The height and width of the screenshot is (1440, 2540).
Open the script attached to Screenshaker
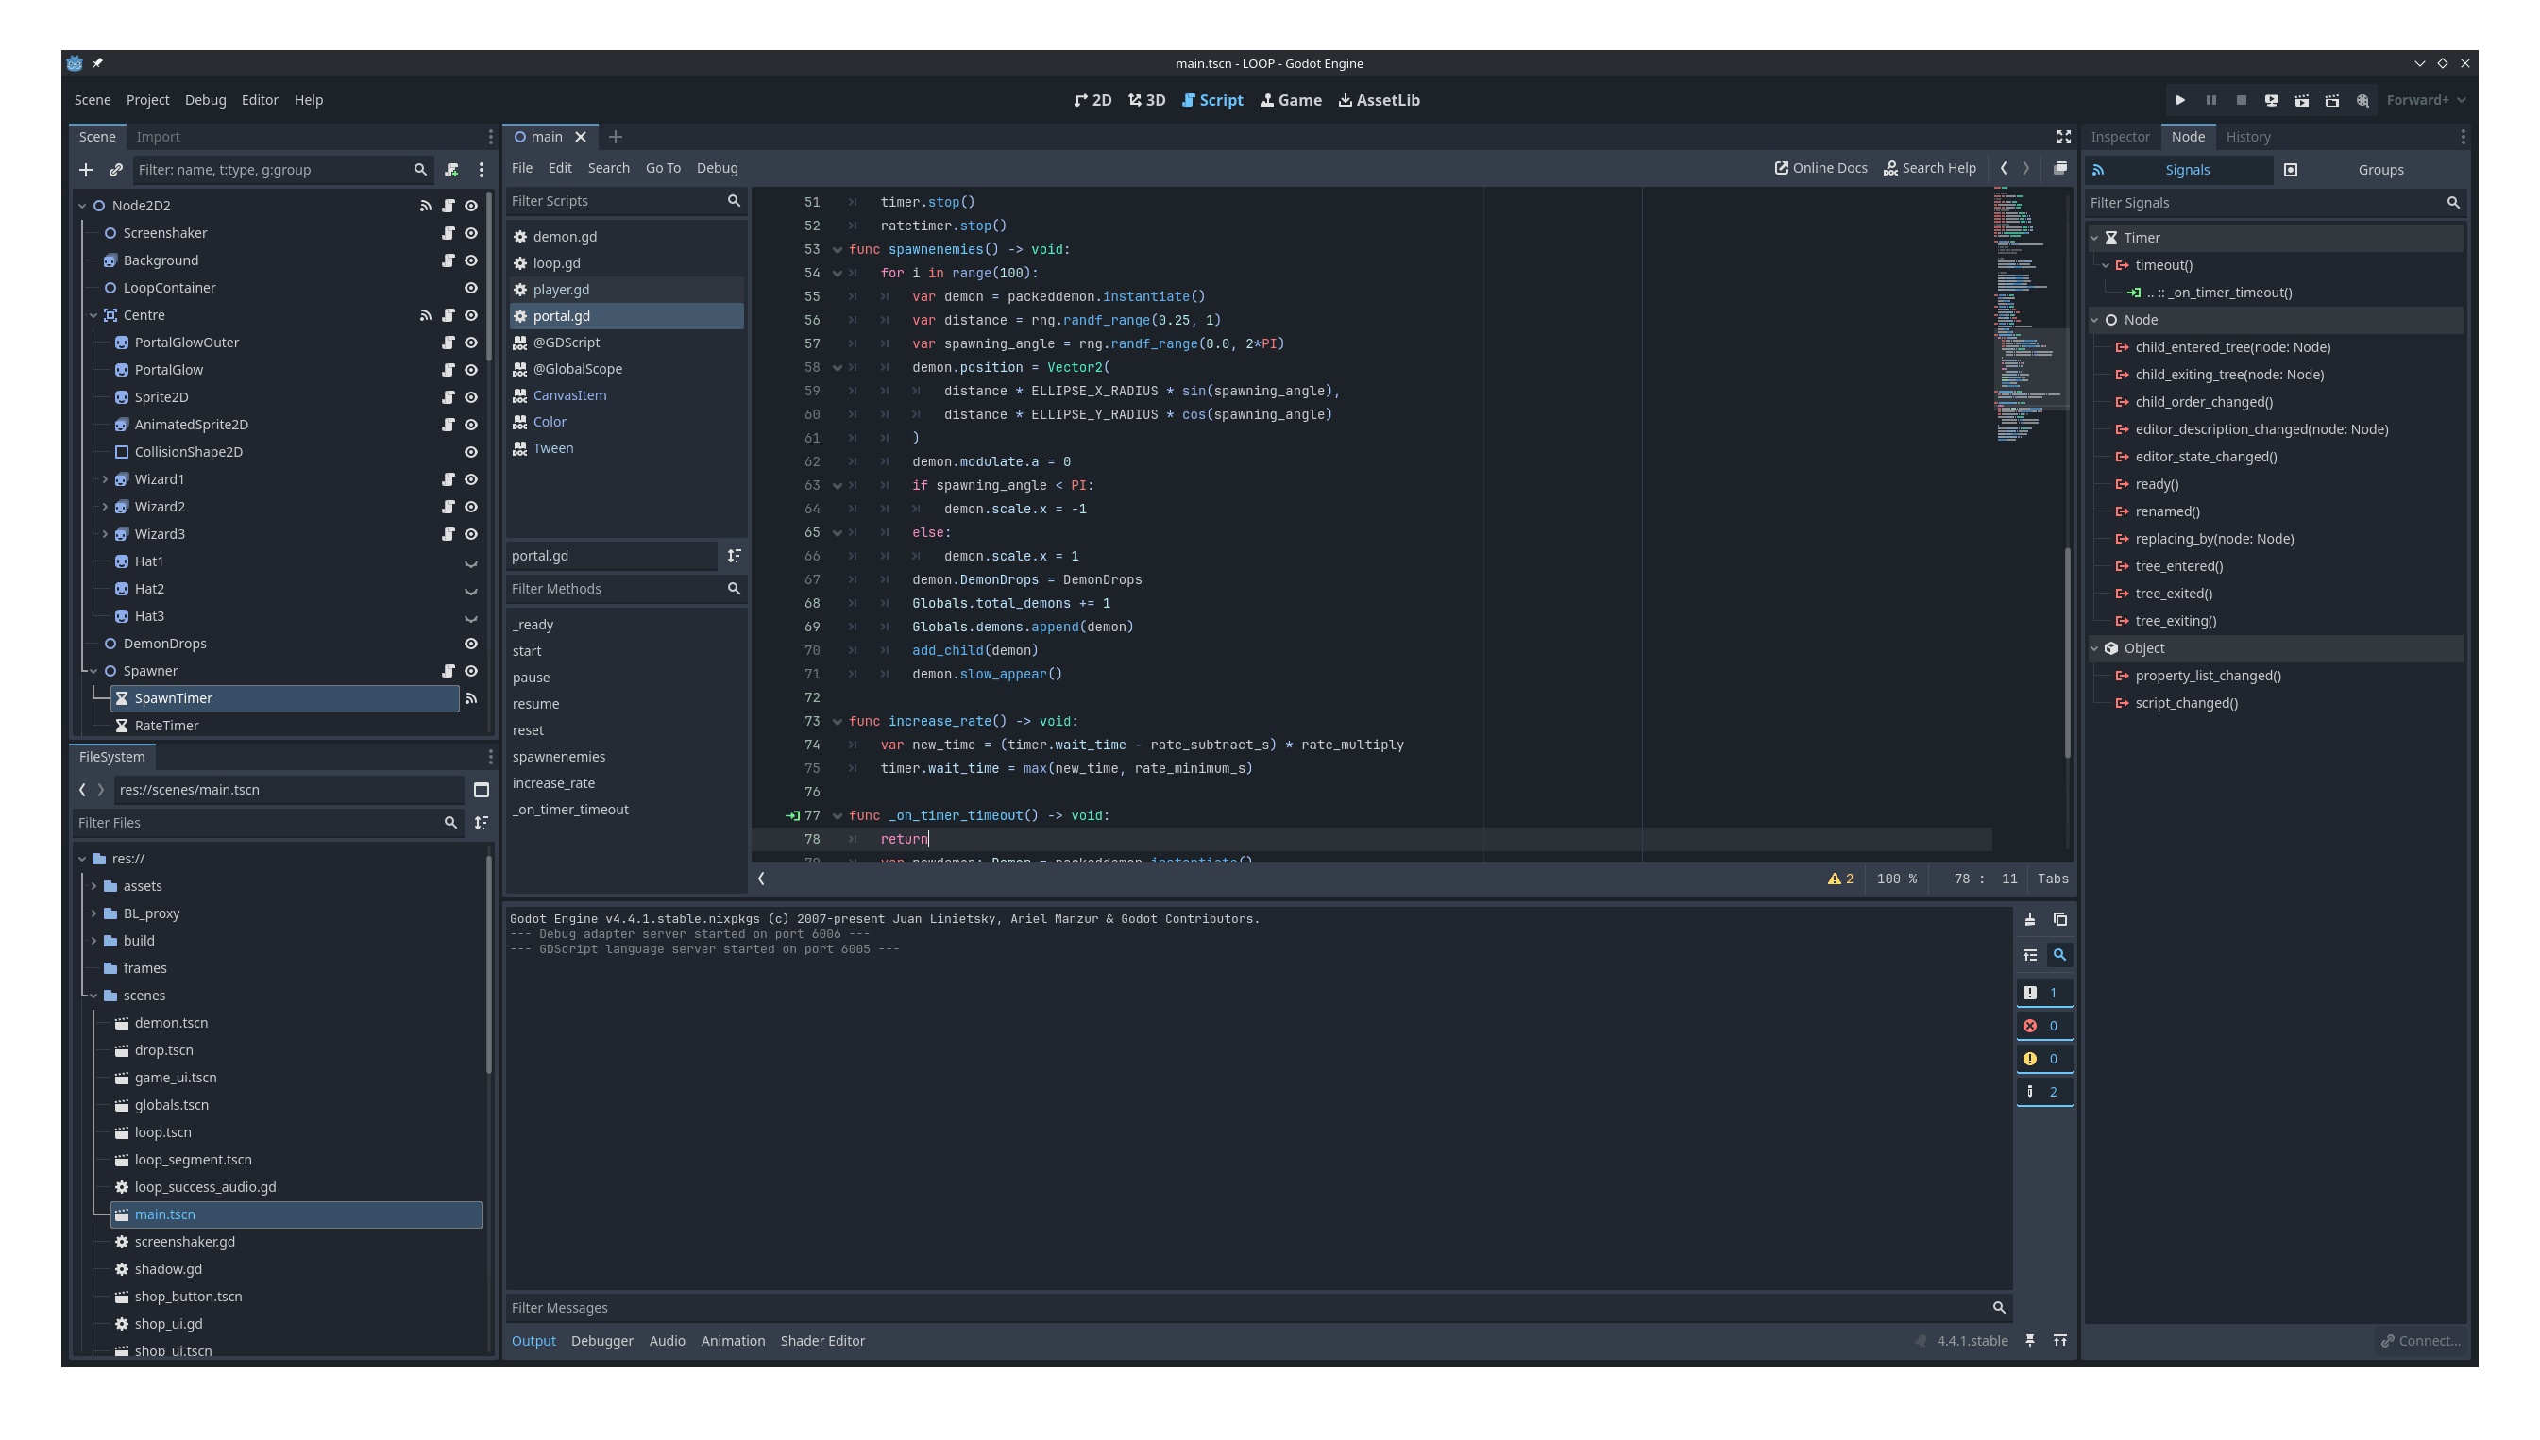449,232
